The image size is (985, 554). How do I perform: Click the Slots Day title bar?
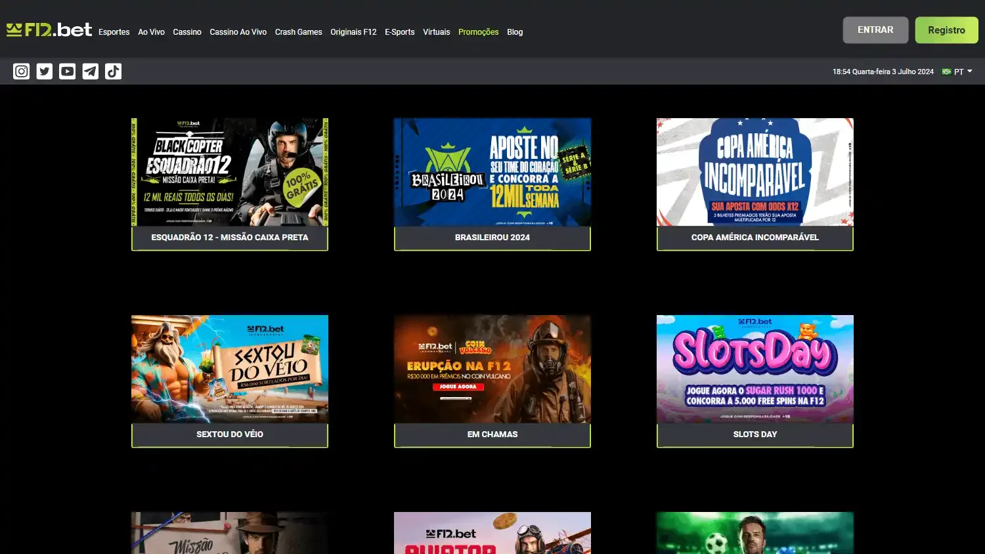point(755,435)
